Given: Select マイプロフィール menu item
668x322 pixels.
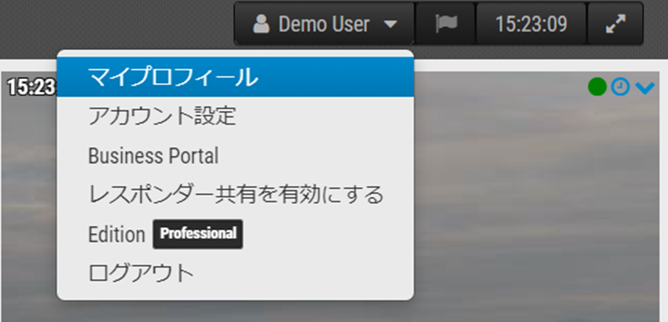Looking at the screenshot, I should pyautogui.click(x=235, y=77).
